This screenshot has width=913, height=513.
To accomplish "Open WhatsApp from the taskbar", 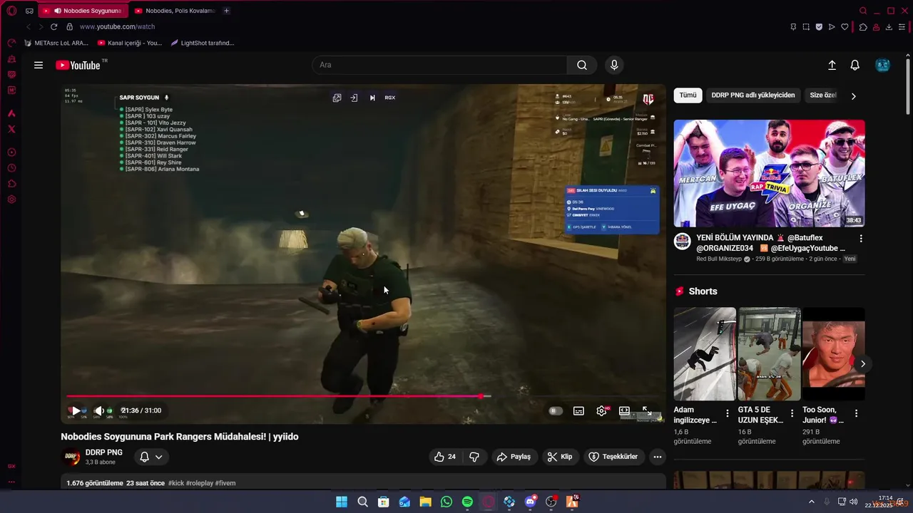I will pos(447,502).
